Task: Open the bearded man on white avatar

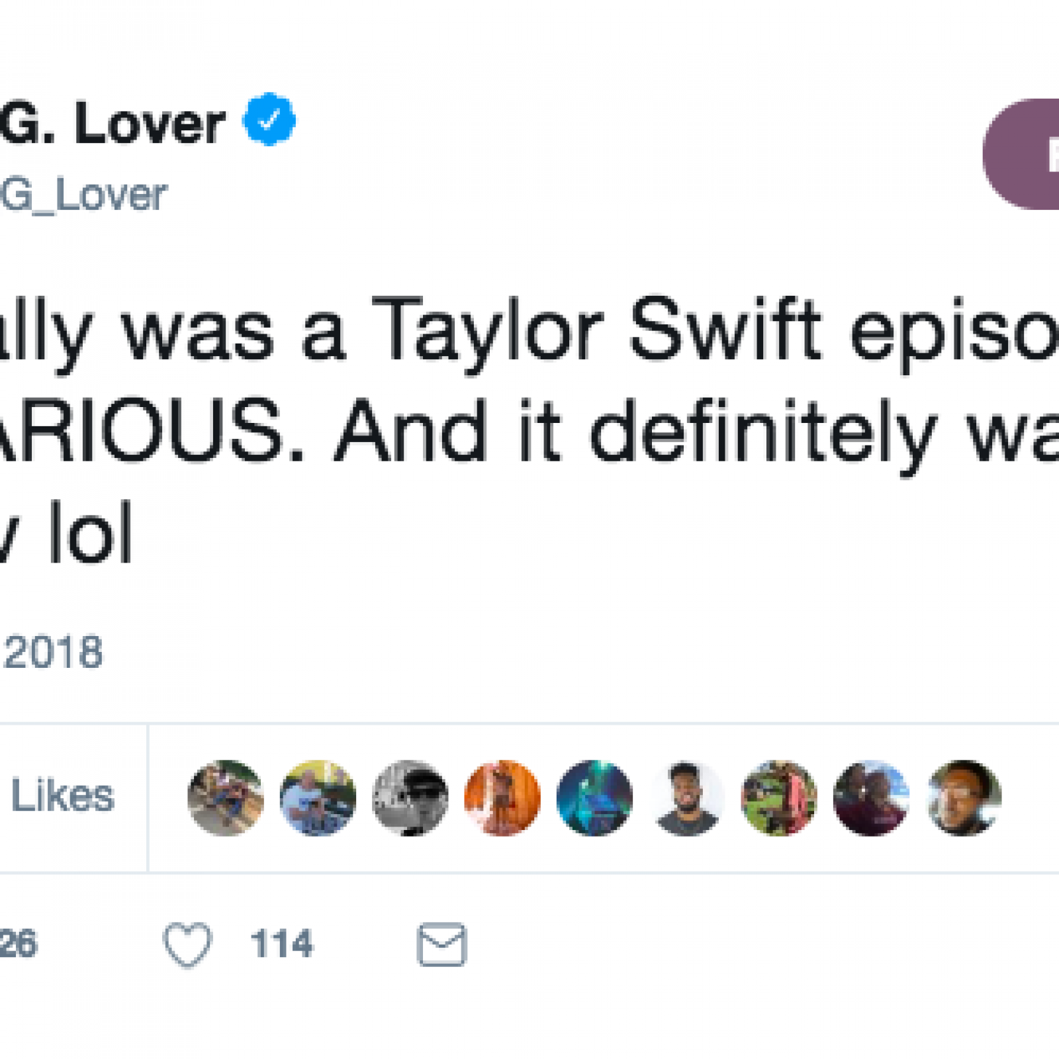Action: [687, 798]
